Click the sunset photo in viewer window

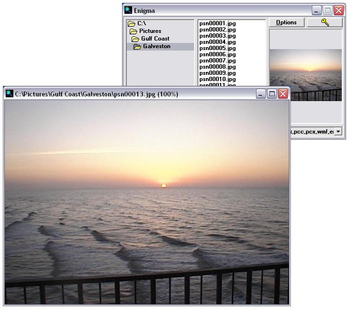[x=147, y=202]
